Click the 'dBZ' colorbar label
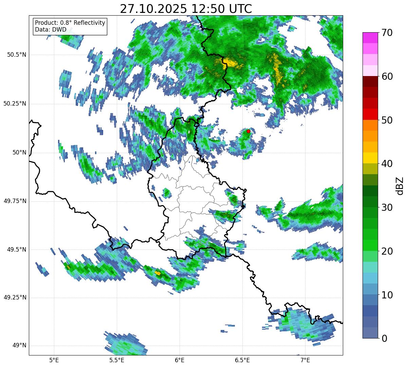Screen dimensions: 408x367 [x=400, y=185]
